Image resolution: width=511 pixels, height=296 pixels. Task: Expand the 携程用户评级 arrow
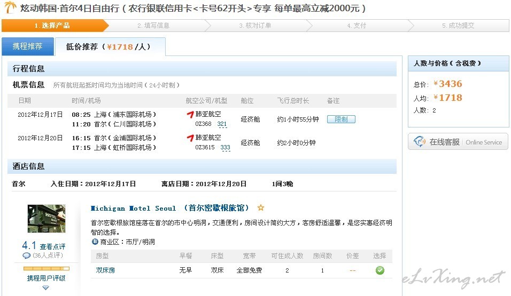tap(45, 287)
